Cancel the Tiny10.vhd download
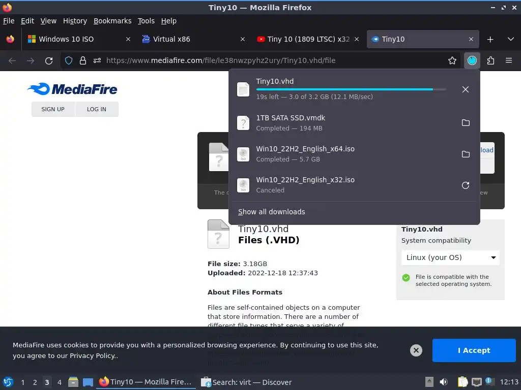Screen dimensions: 521x390 point(466,89)
